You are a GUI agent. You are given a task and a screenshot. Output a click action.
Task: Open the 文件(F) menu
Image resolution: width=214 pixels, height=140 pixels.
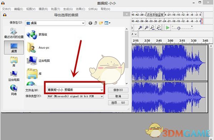pyautogui.click(x=6, y=9)
